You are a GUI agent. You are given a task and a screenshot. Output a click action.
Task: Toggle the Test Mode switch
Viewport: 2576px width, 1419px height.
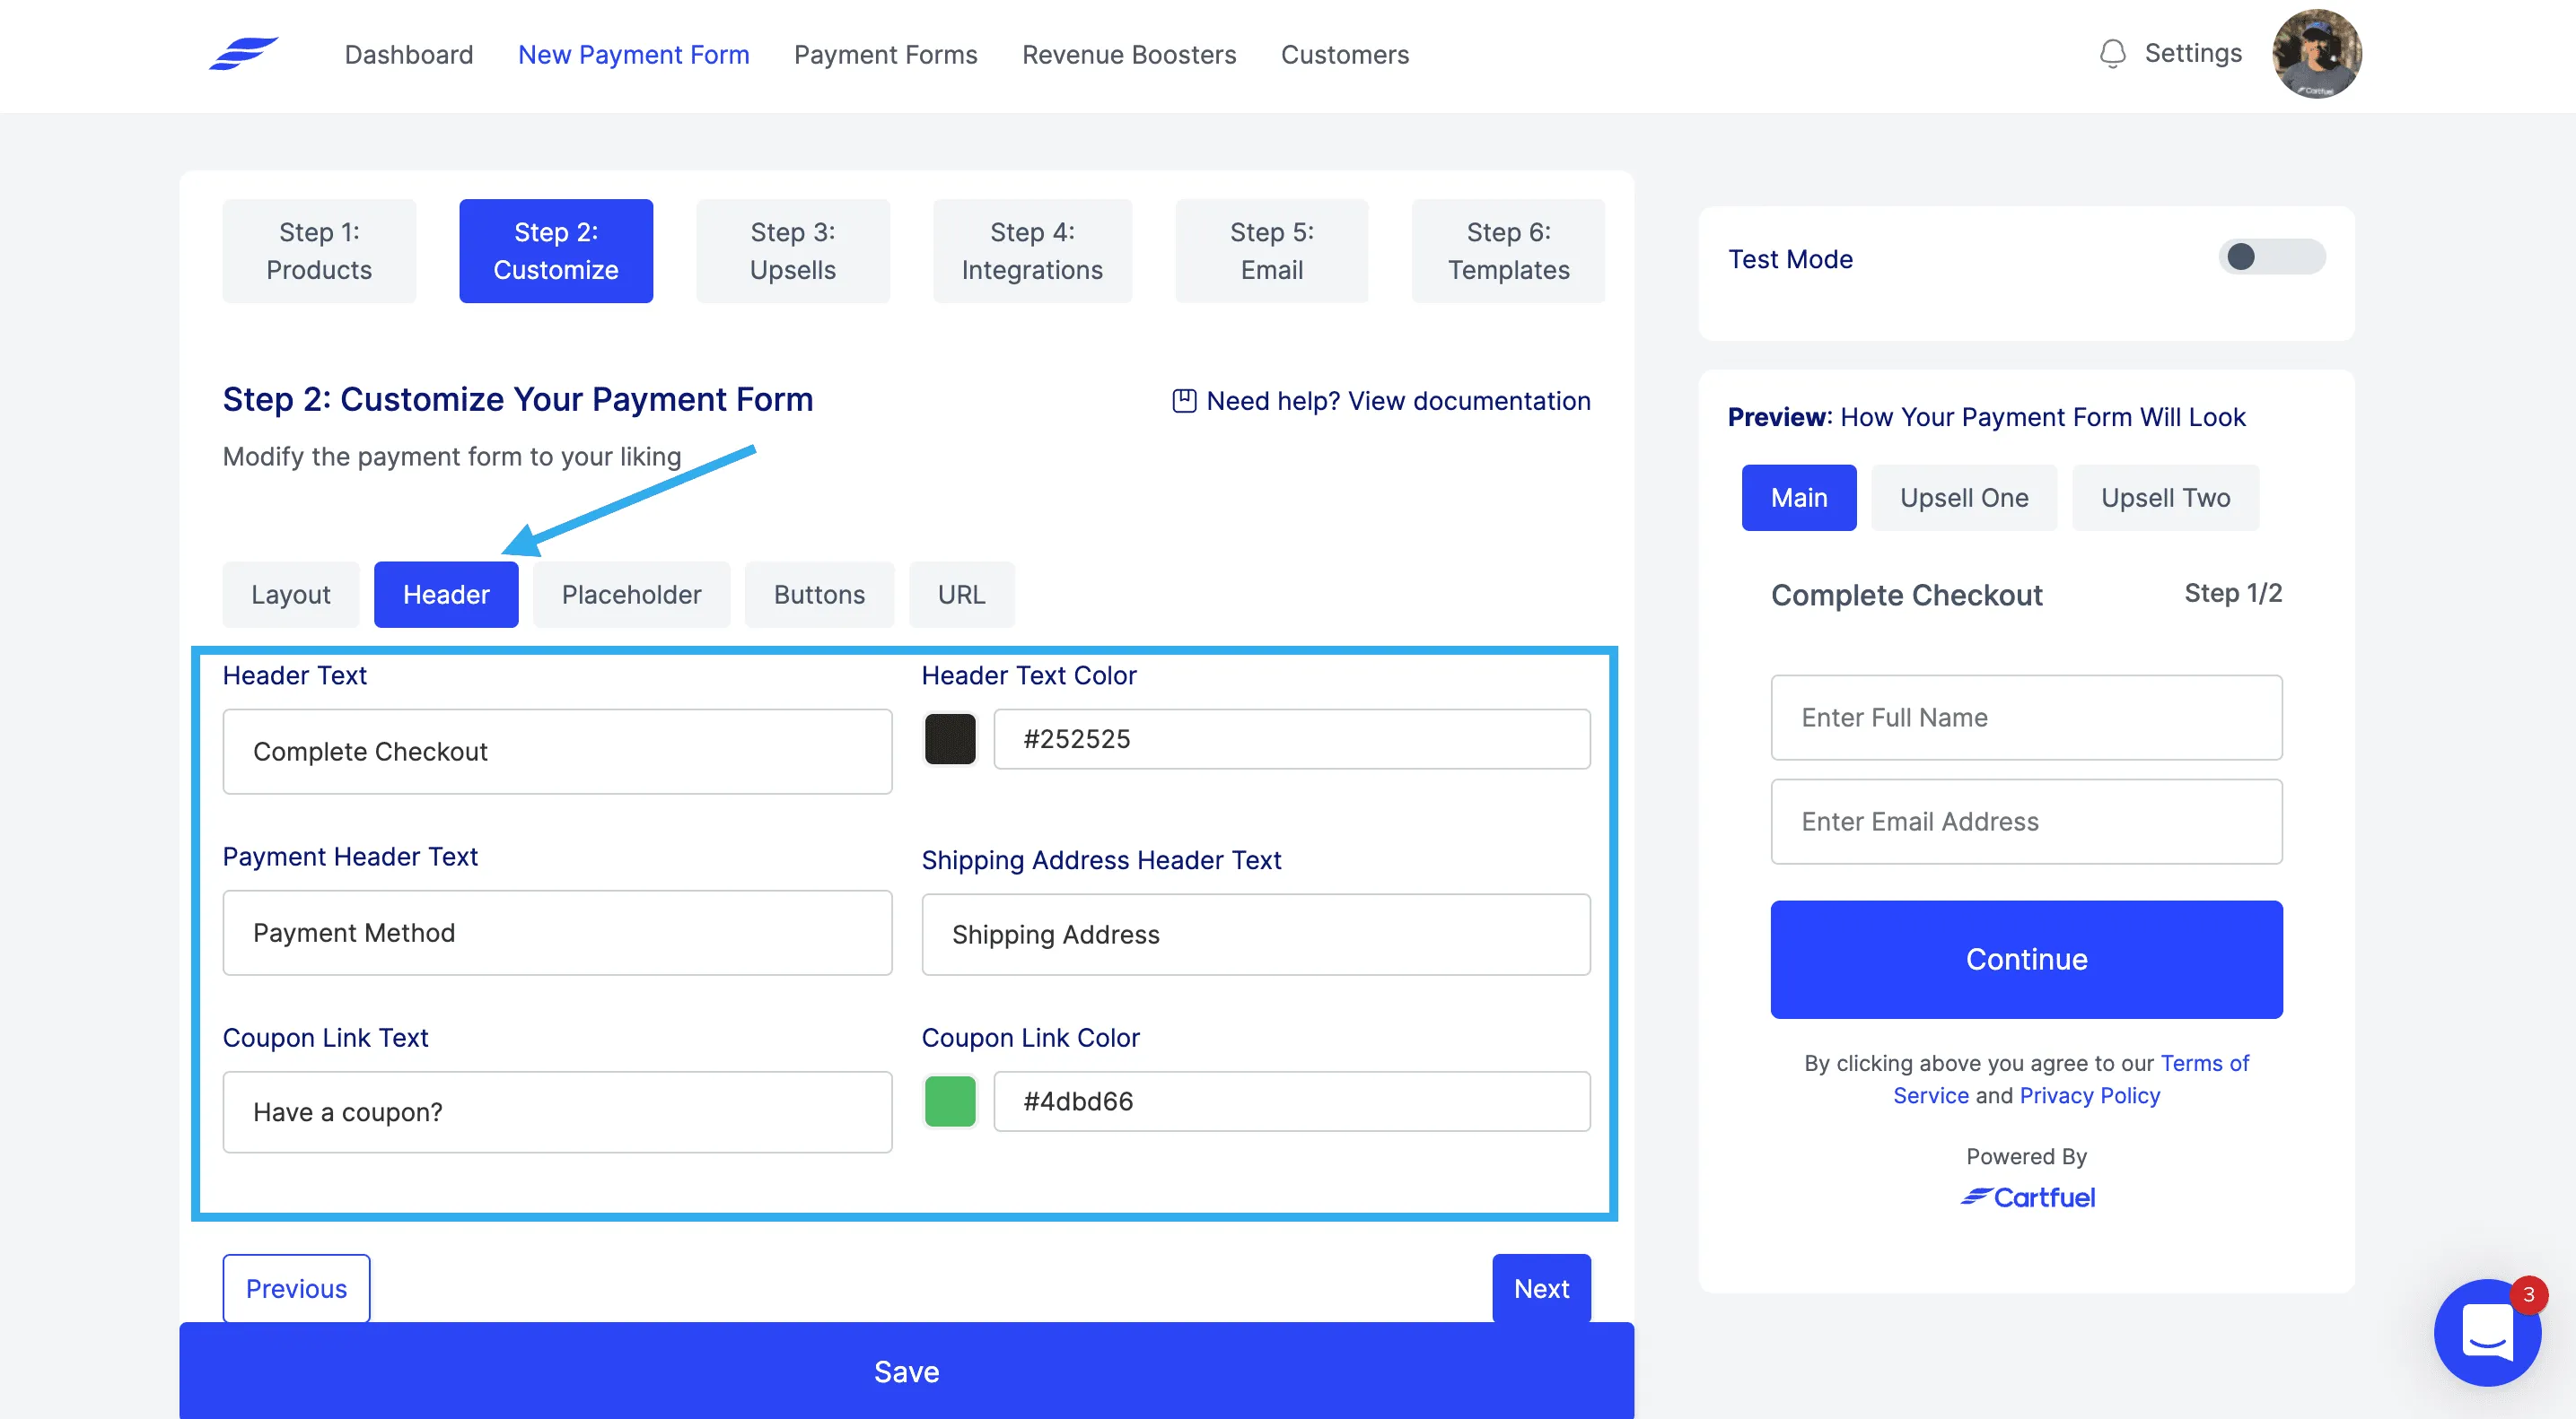2271,257
